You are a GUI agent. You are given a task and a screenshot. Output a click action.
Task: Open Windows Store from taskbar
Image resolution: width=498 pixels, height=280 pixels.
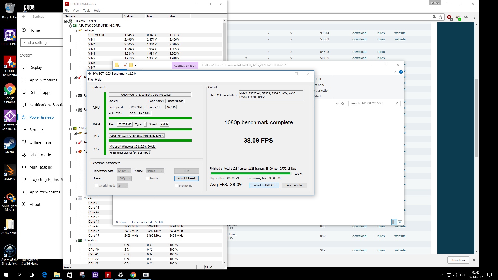coord(70,275)
